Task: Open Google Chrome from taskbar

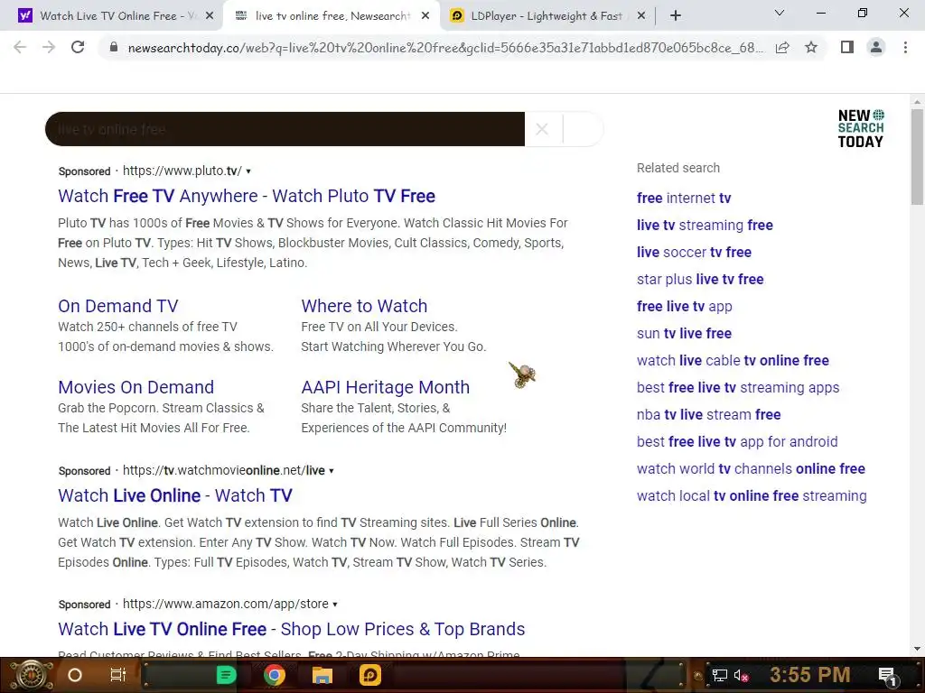Action: (x=275, y=675)
